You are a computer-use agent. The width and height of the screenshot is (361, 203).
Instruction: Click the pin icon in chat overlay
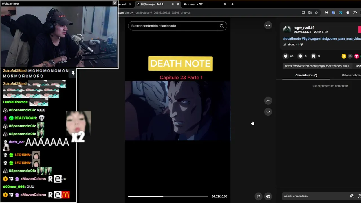[73, 73]
